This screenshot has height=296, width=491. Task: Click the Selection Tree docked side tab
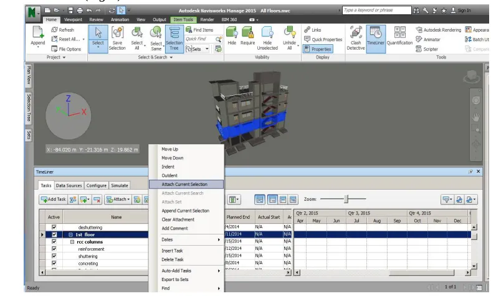pos(29,108)
